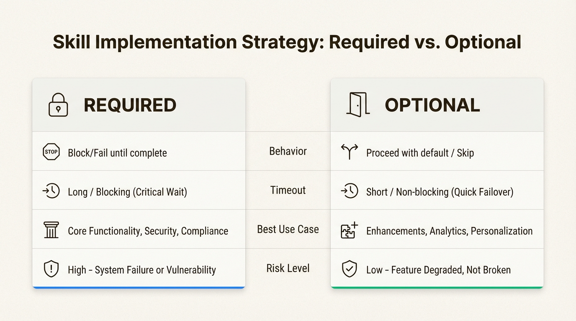Click the green bar under the OPTIONAL card
Screen dimensions: 576x321
pos(437,288)
